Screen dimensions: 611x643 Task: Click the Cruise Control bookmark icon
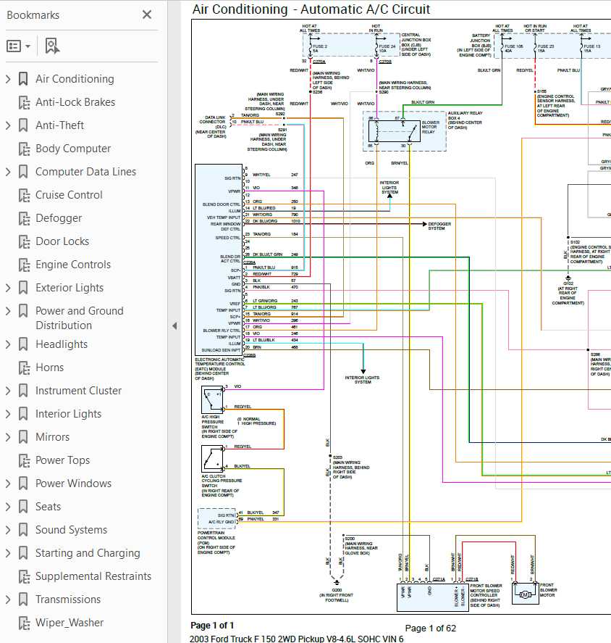[x=24, y=195]
